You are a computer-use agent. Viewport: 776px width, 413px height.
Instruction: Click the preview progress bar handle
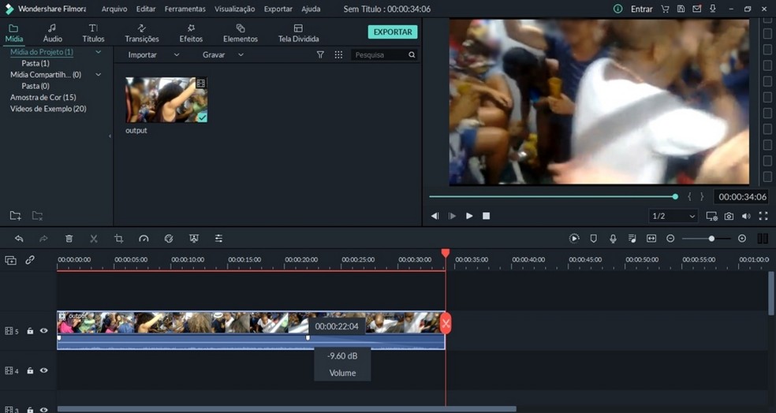[676, 197]
